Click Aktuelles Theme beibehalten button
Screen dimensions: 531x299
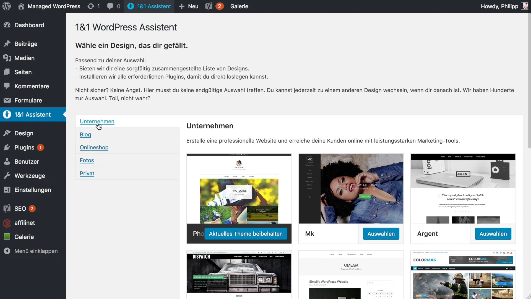[x=246, y=234]
